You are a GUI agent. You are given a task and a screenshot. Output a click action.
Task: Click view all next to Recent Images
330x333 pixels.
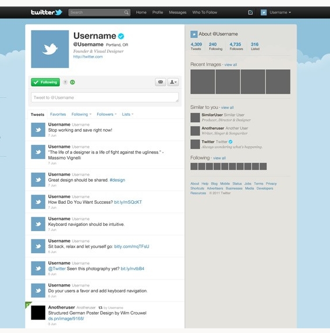coord(230,65)
